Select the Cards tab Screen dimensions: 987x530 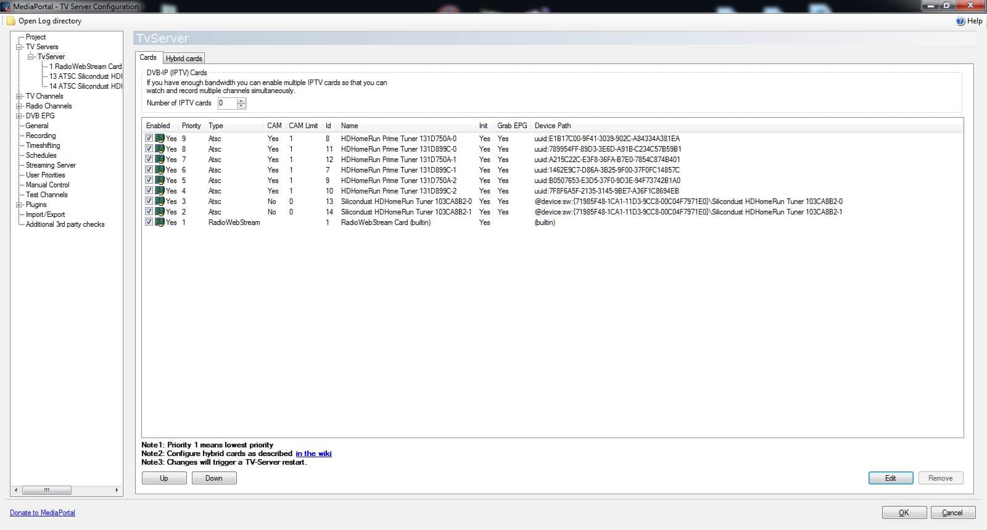(x=148, y=57)
